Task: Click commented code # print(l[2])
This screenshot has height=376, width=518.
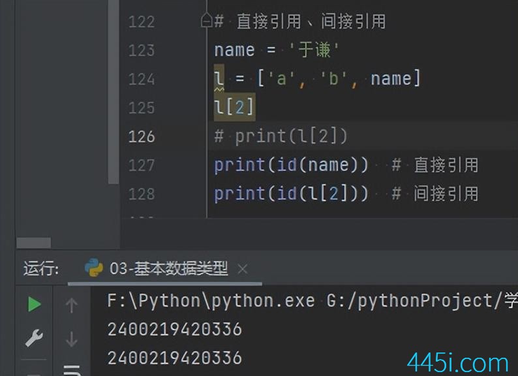Action: pos(281,136)
